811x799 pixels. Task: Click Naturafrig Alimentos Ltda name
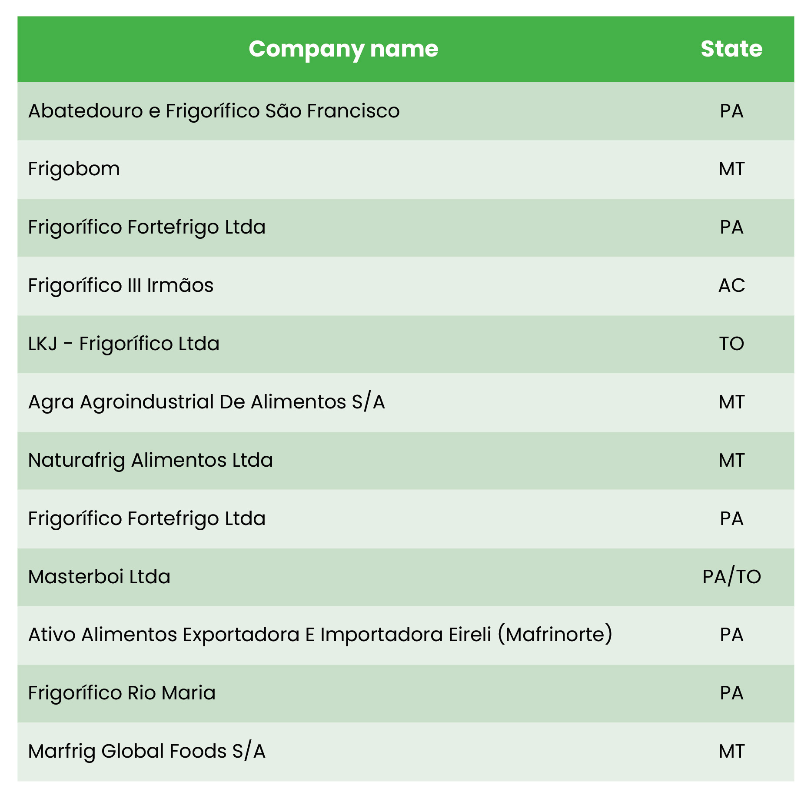[x=150, y=461]
